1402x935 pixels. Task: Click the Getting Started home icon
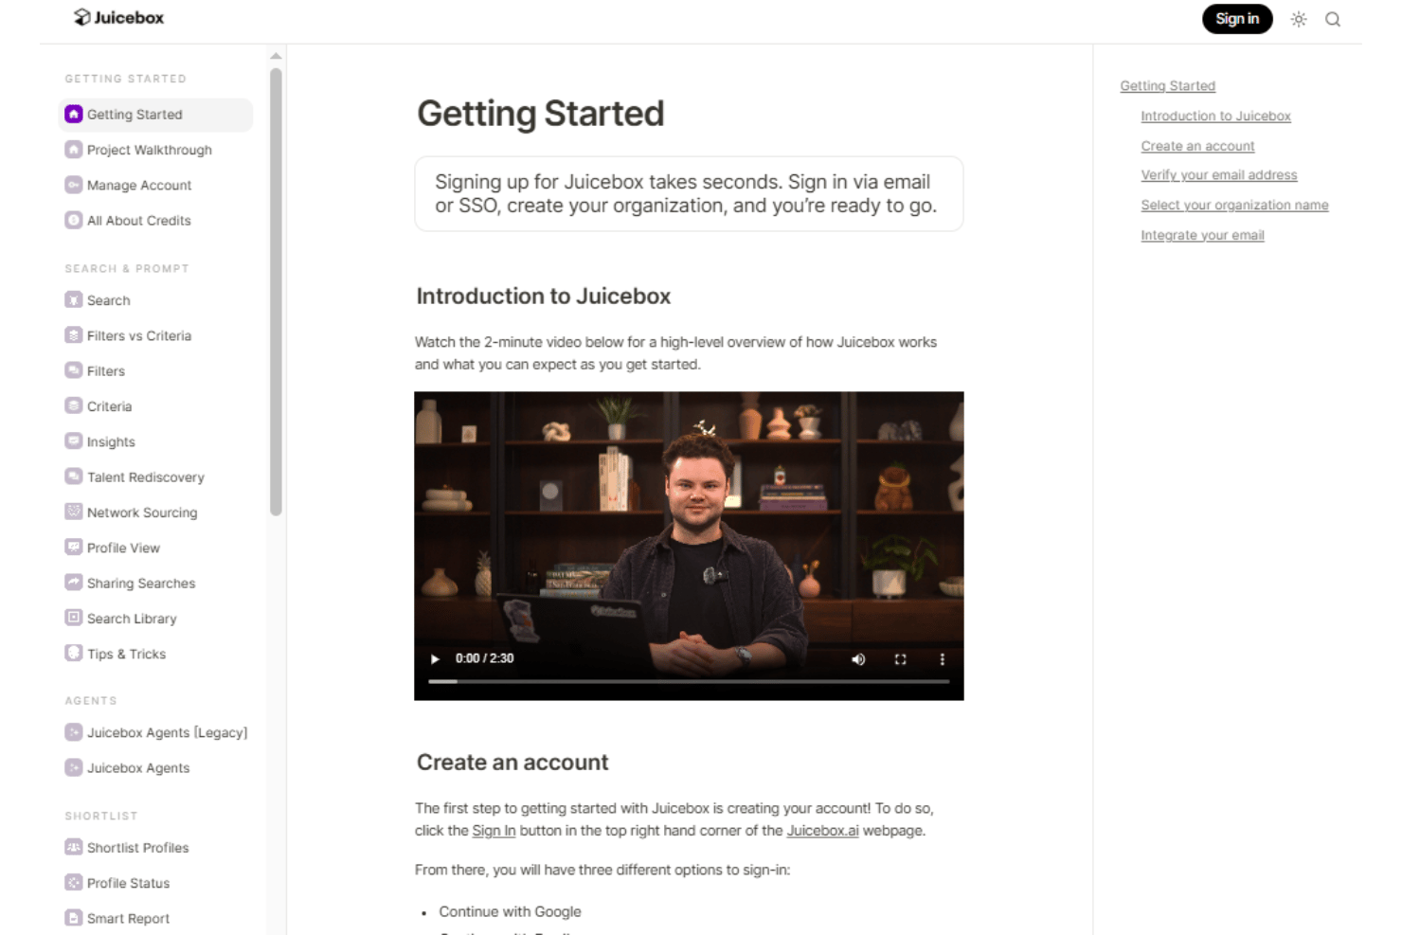pos(74,114)
